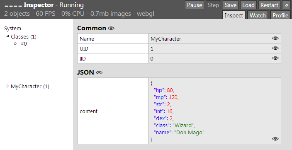This screenshot has width=292, height=150.
Task: Click the JSON section heading
Action: 85,73
